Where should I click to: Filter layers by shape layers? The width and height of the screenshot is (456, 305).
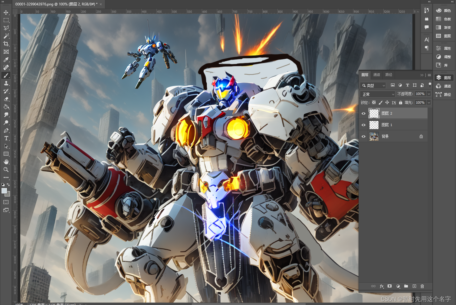pyautogui.click(x=415, y=85)
